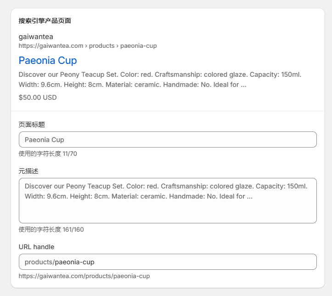Click full product URL below handle field
Viewport: 332px width, 296px height.
tap(84, 276)
